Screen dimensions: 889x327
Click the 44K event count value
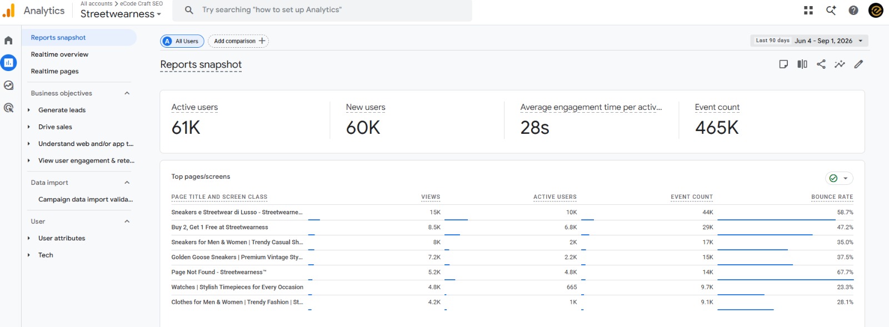708,212
